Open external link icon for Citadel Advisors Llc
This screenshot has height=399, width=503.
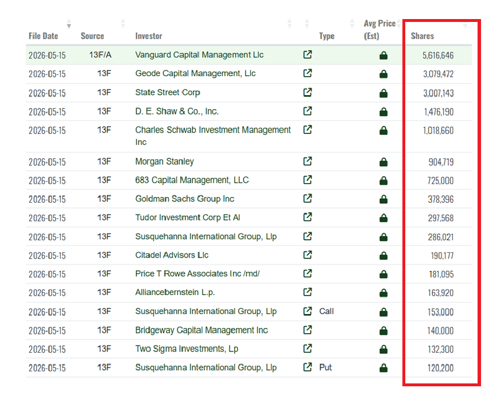308,255
